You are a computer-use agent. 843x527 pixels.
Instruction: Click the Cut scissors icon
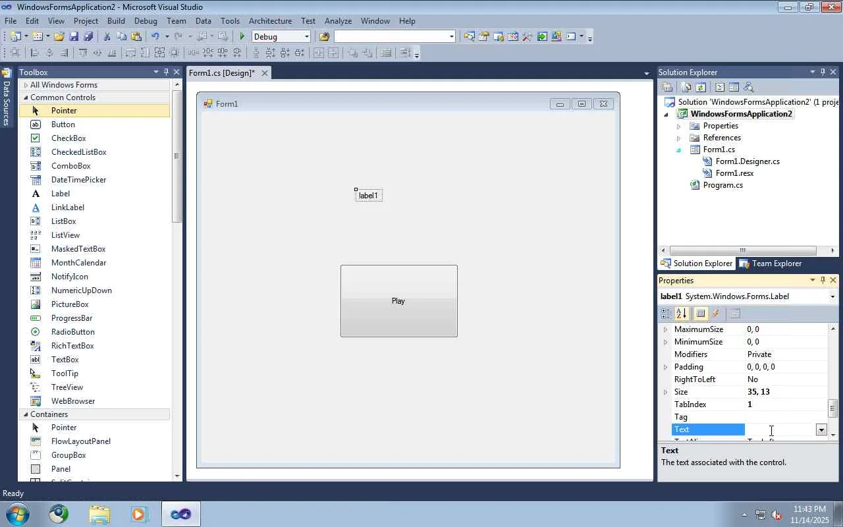[107, 37]
